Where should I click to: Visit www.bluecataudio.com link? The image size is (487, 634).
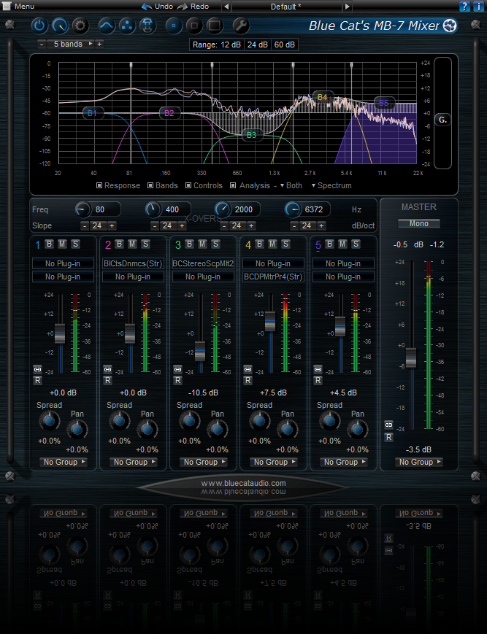point(243,483)
